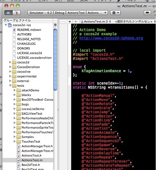Expand the cocos2d folder
The height and width of the screenshot is (170, 156).
click(10, 62)
